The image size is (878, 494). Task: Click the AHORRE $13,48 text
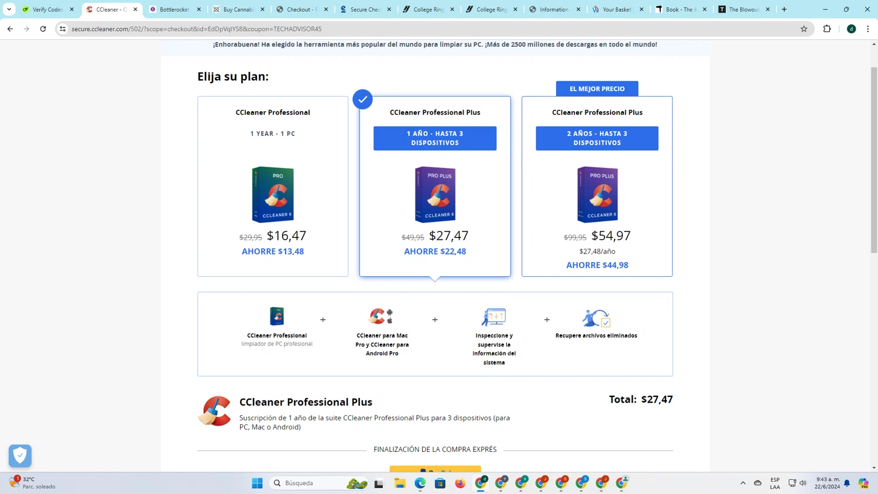[x=273, y=251]
